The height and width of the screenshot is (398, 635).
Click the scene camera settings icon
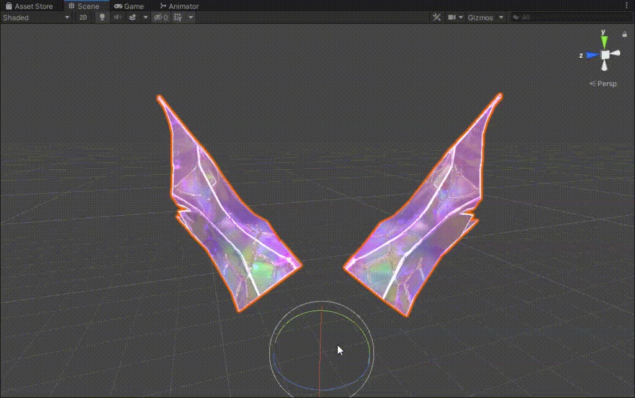pyautogui.click(x=451, y=17)
